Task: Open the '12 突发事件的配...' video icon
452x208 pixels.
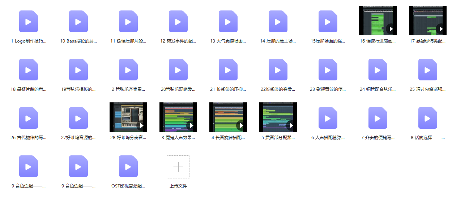Action: [x=178, y=21]
